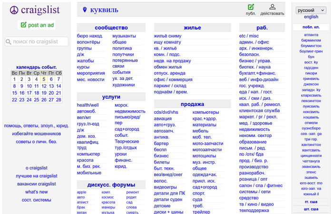The width and height of the screenshot is (333, 214).
Task: Open the образование jobs link
Action: pyautogui.click(x=253, y=142)
